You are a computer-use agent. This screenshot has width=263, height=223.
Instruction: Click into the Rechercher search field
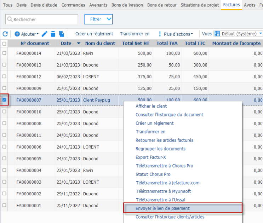point(42,19)
